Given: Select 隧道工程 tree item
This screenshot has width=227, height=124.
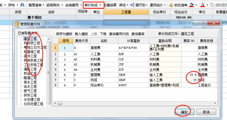Looking at the screenshot, I should coord(30,78).
